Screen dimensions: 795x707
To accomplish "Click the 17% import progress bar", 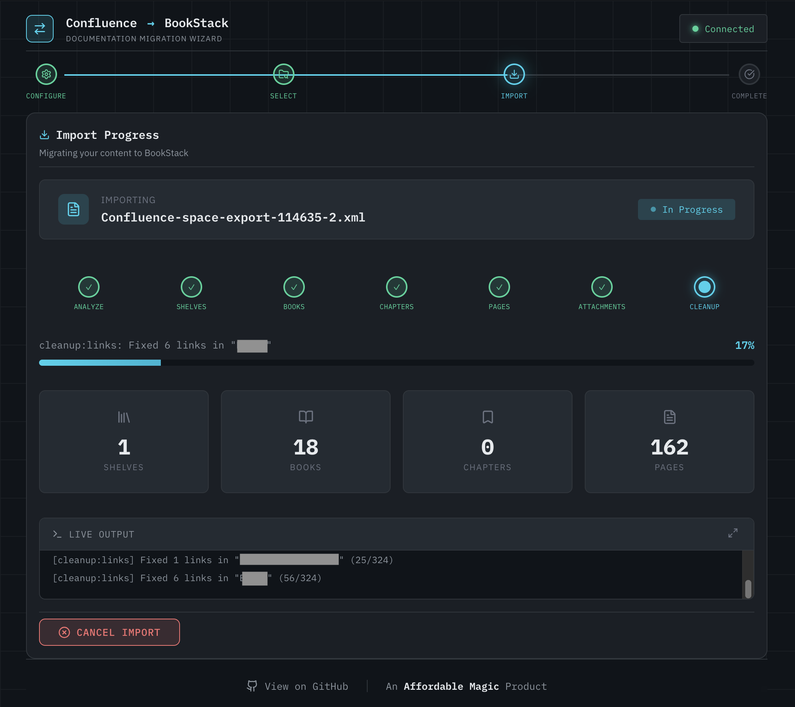I will pyautogui.click(x=396, y=362).
